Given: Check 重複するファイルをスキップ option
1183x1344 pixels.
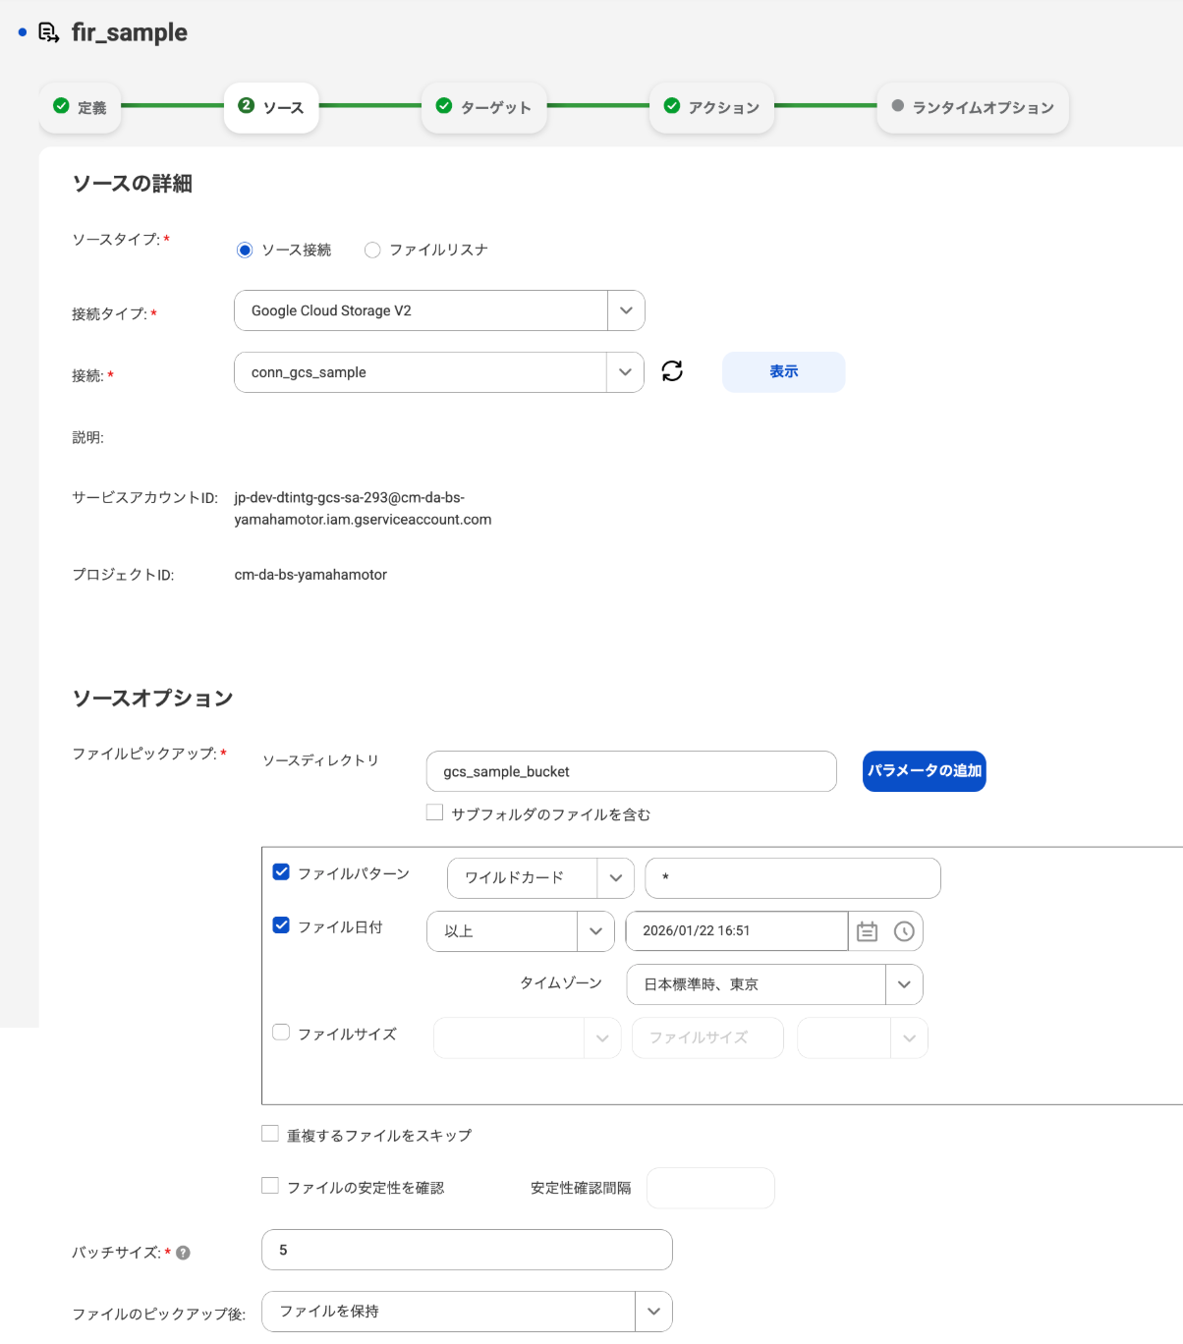Looking at the screenshot, I should click(270, 1134).
